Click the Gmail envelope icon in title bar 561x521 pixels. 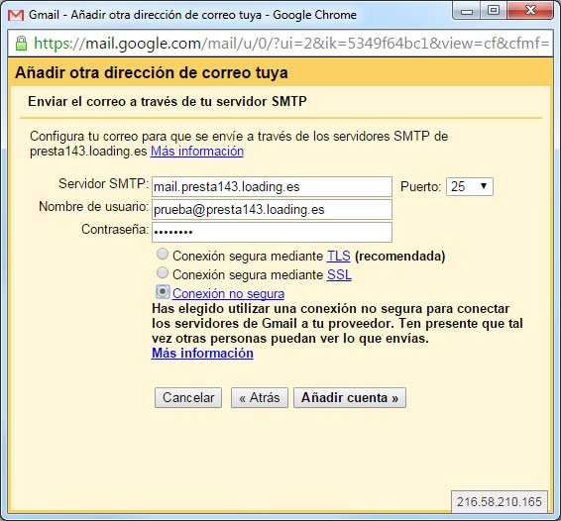16,15
